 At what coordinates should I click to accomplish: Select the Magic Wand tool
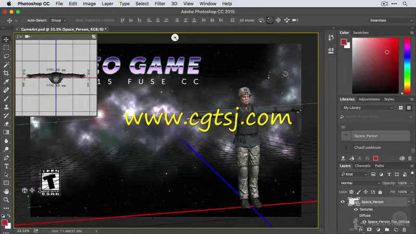[x=6, y=64]
